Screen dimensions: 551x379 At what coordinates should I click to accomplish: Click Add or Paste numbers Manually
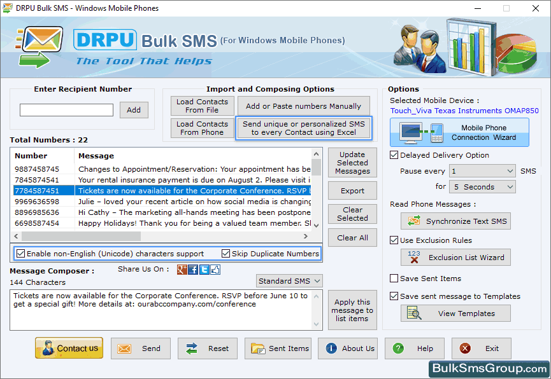coord(304,106)
